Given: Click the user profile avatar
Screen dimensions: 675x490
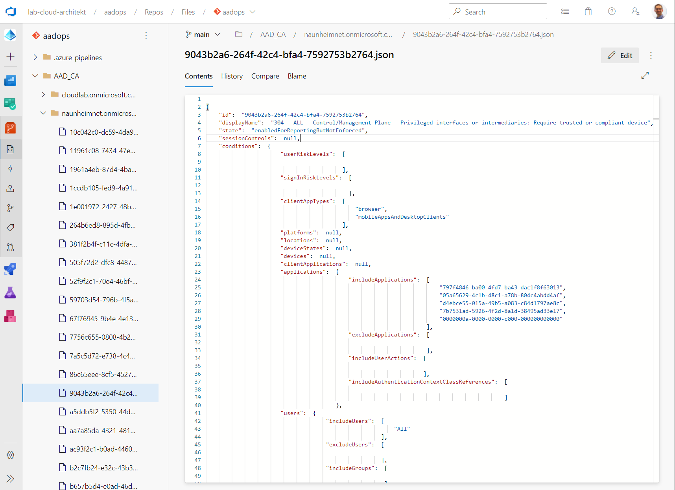Looking at the screenshot, I should (659, 12).
